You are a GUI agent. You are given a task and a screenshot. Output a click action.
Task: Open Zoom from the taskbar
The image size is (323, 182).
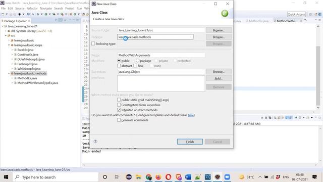(x=227, y=177)
